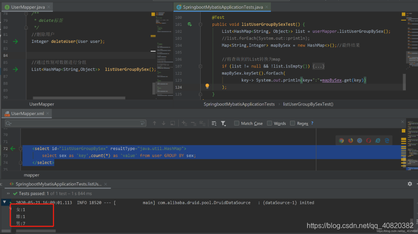The width and height of the screenshot is (418, 234).
Task: Open the find filter funnel dropdown
Action: coord(223,123)
